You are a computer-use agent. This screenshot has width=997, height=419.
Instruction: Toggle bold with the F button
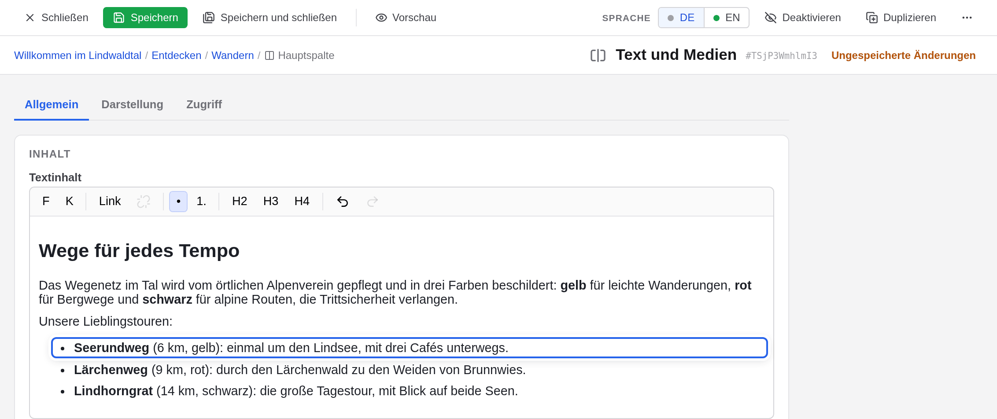(x=46, y=201)
